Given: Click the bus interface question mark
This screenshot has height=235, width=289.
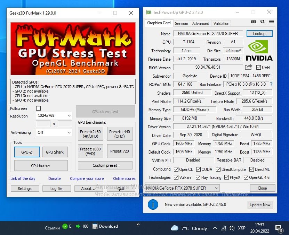Looking at the screenshot, I should pos(271,84).
